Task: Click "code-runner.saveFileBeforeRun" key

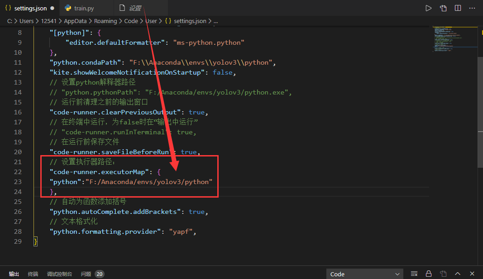Action: click(111, 152)
